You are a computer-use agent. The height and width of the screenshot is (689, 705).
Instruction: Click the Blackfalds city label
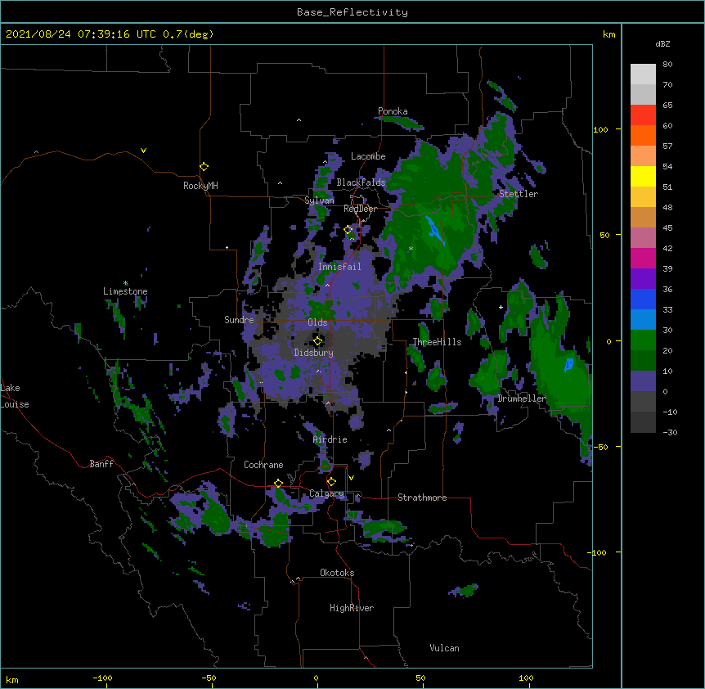tap(361, 182)
